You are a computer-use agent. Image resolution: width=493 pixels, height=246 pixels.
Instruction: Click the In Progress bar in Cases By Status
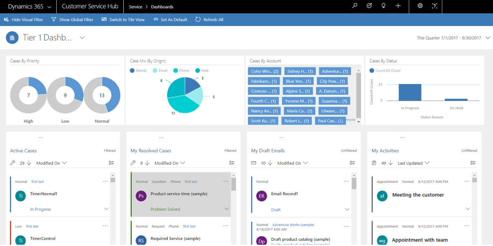click(410, 92)
